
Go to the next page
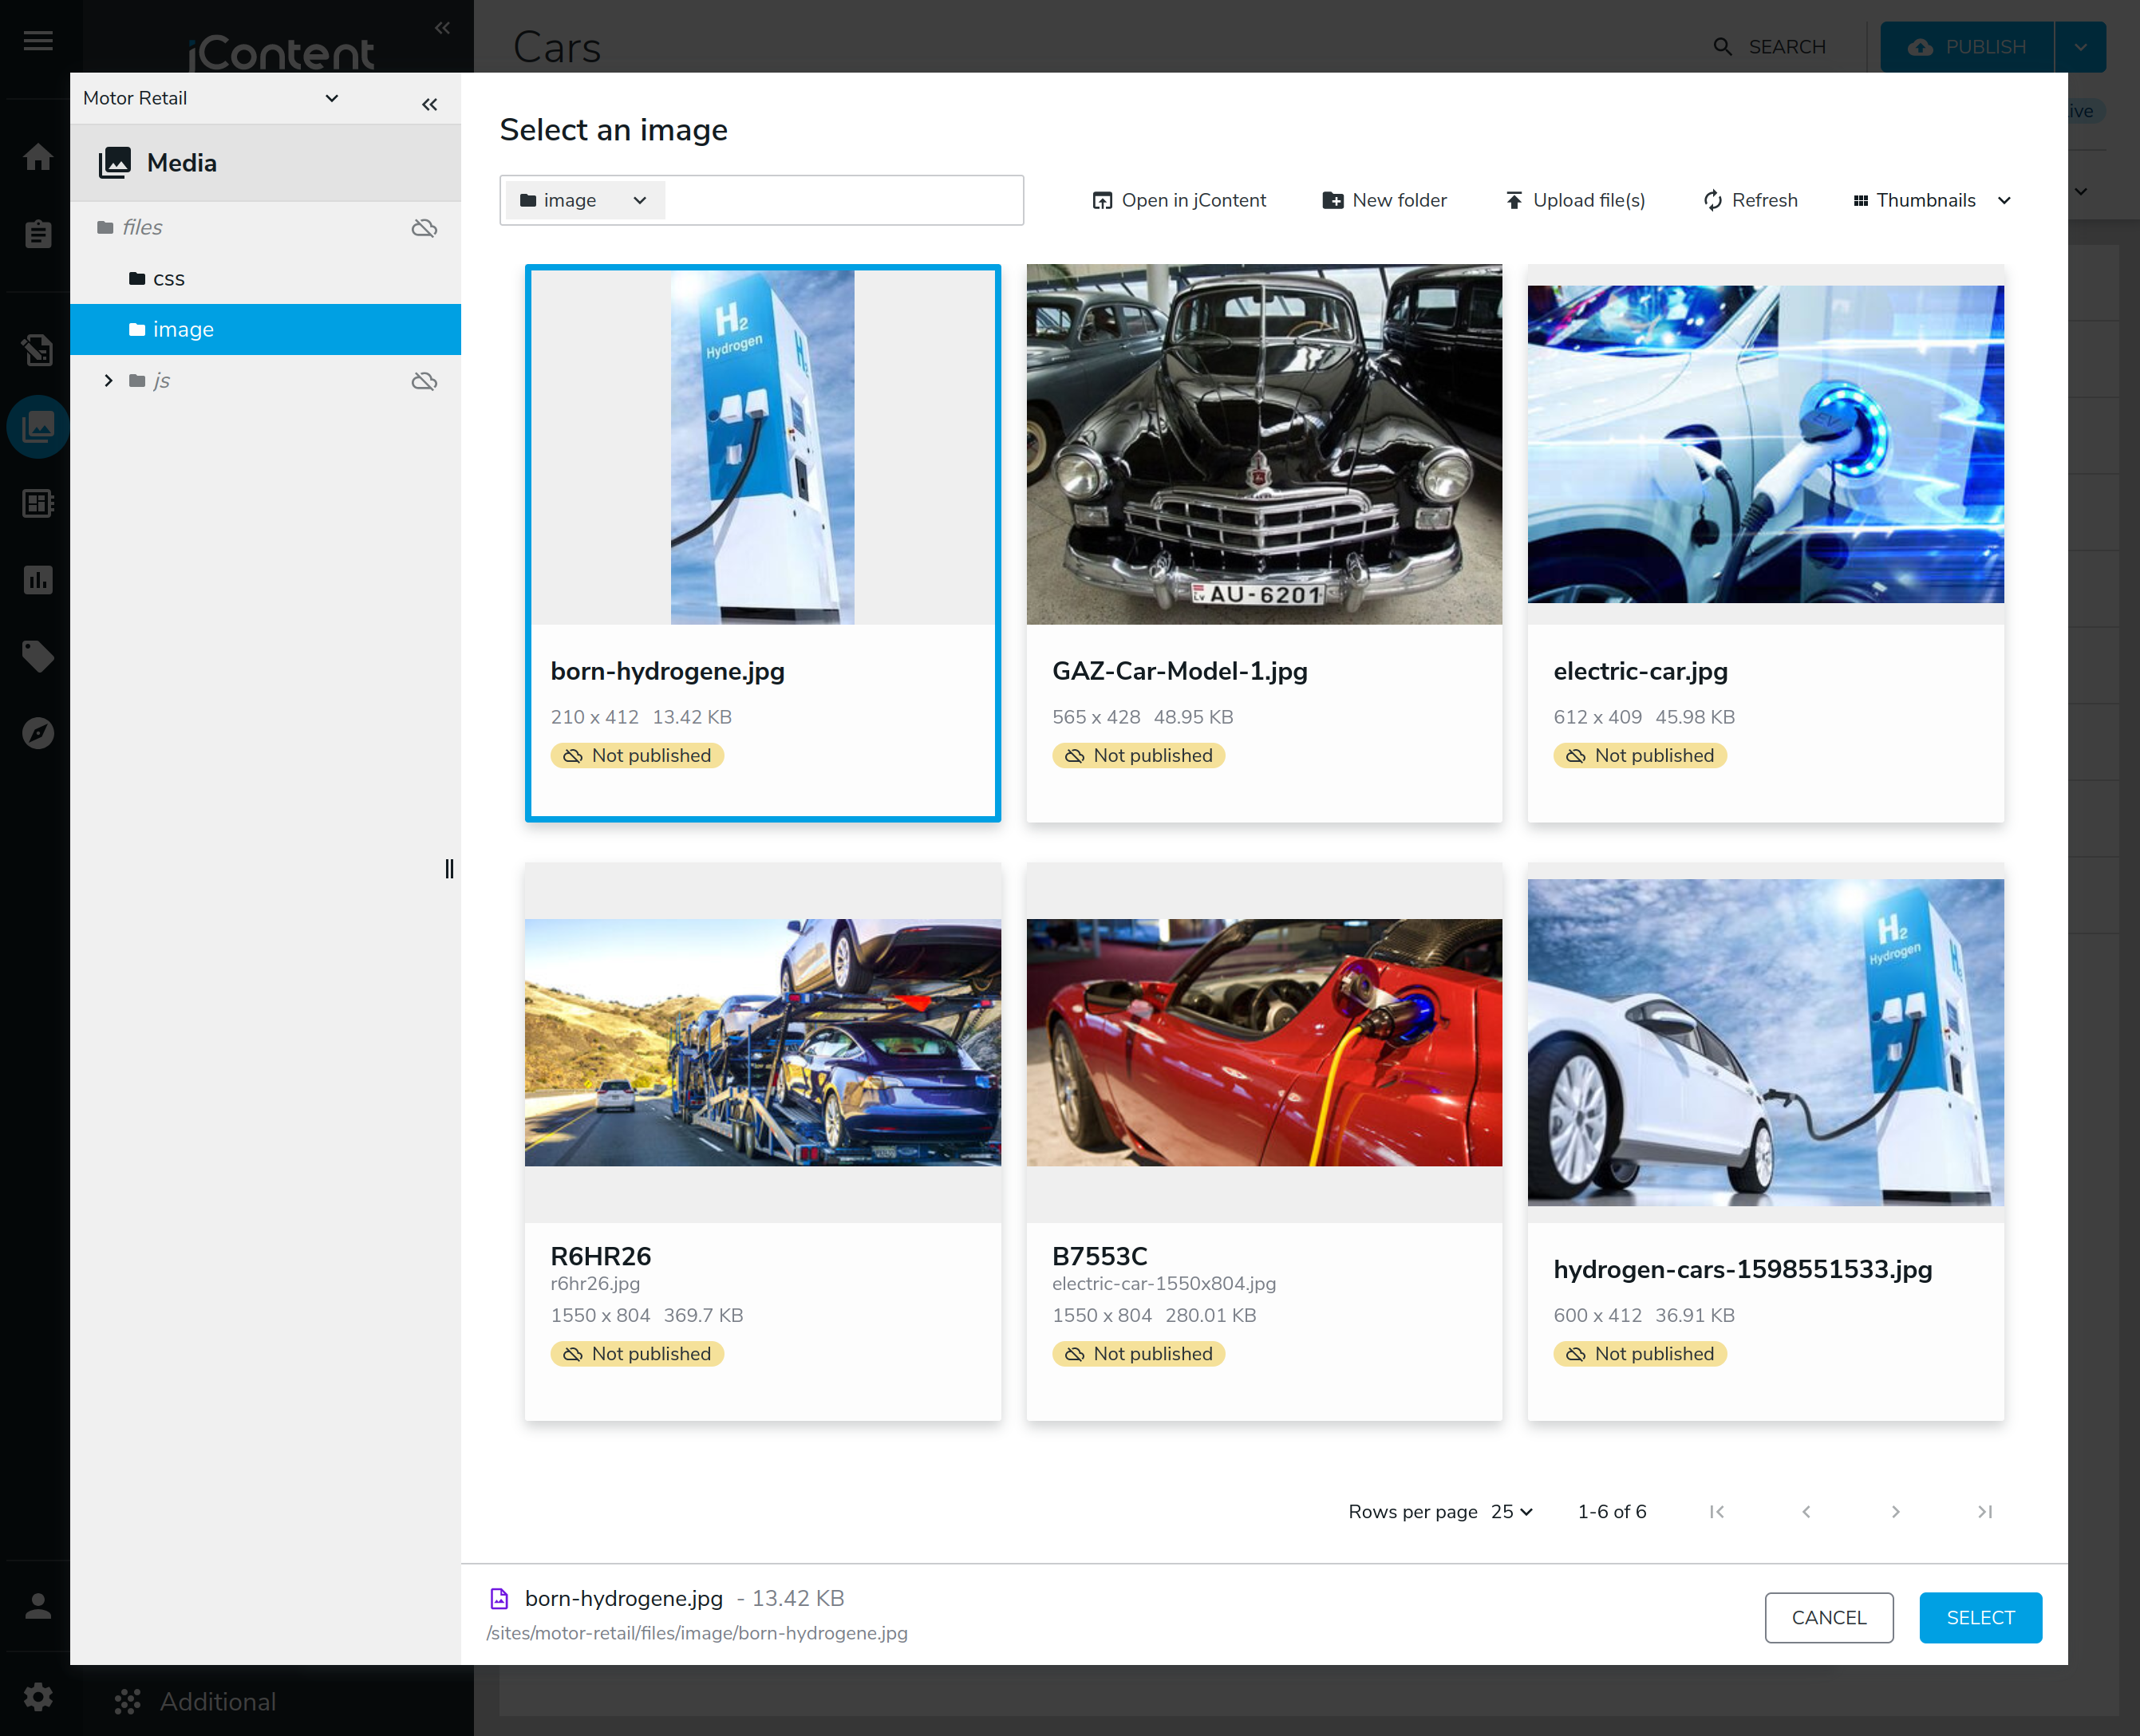tap(1895, 1511)
